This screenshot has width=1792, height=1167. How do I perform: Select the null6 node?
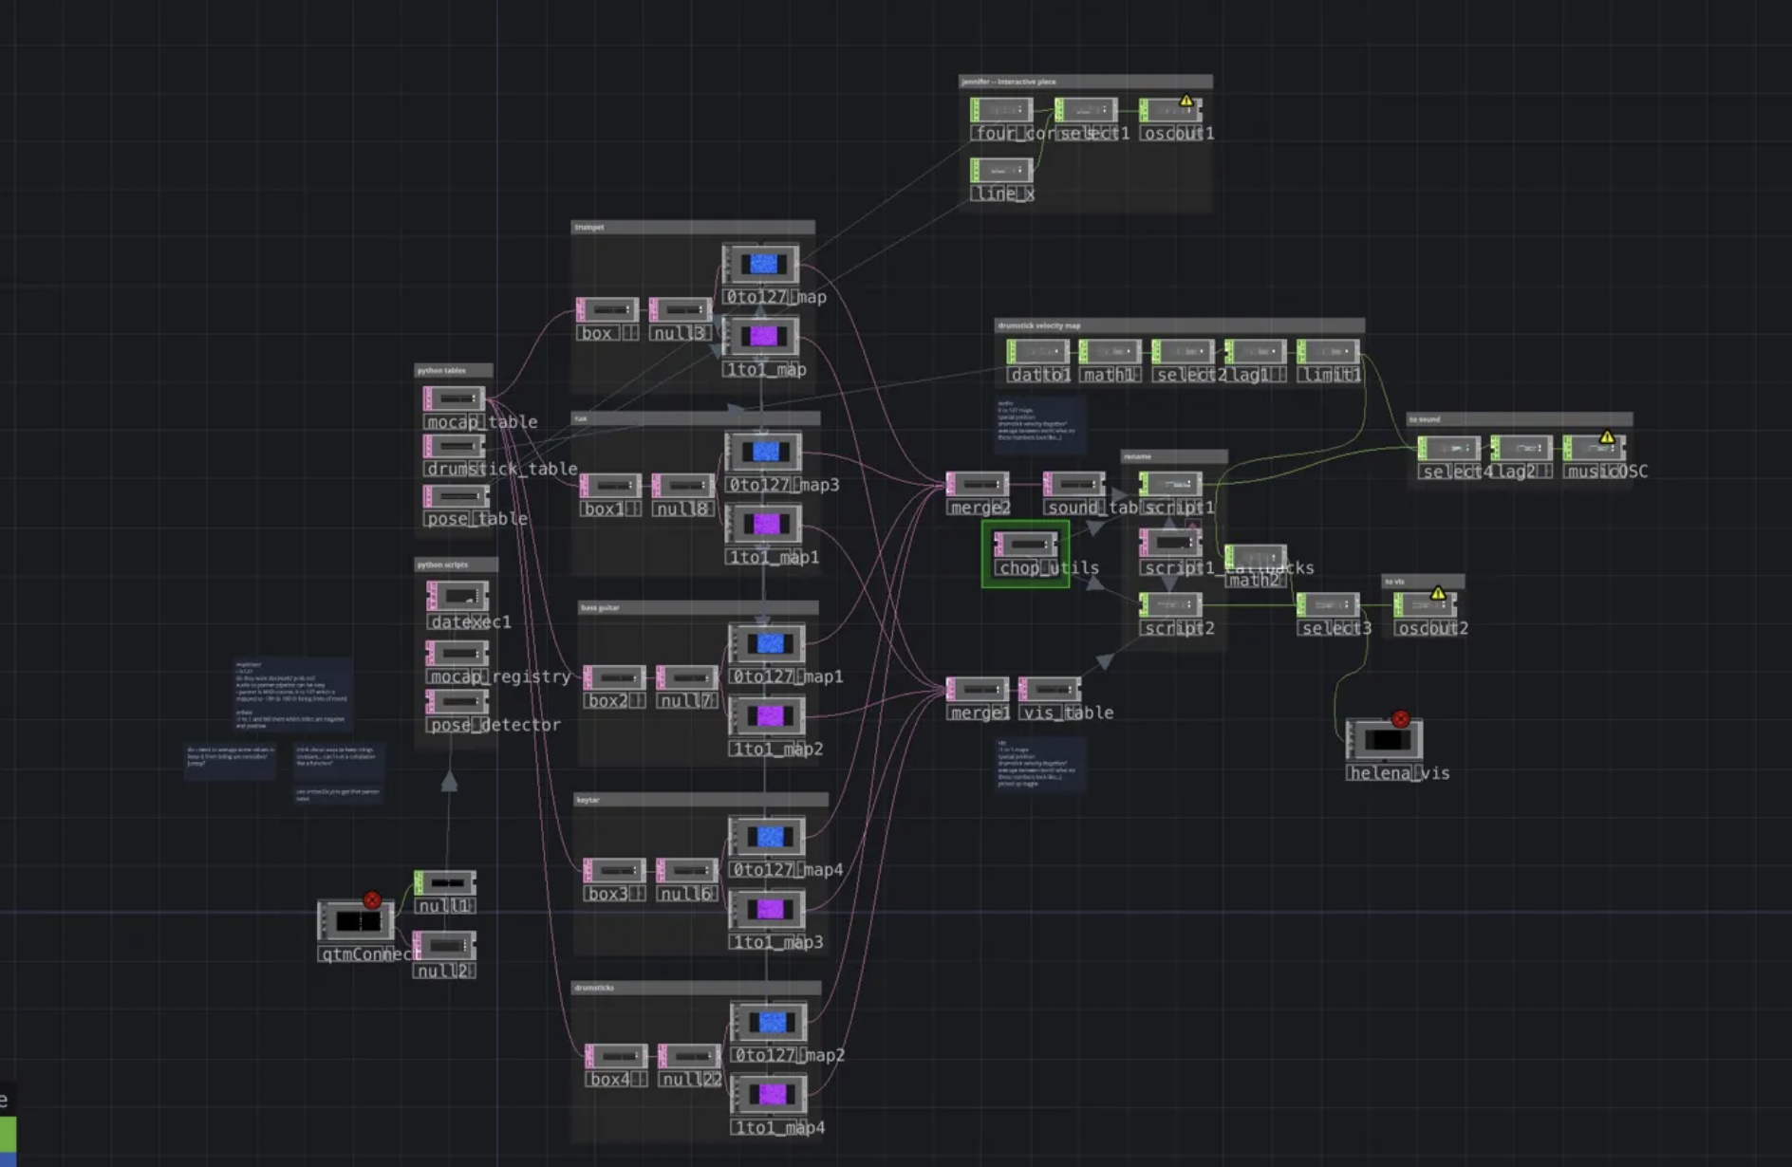686,870
